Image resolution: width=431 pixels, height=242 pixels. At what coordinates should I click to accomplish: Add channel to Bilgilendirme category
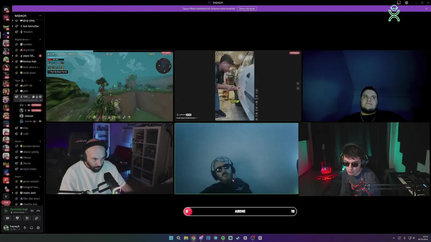[x=40, y=39]
